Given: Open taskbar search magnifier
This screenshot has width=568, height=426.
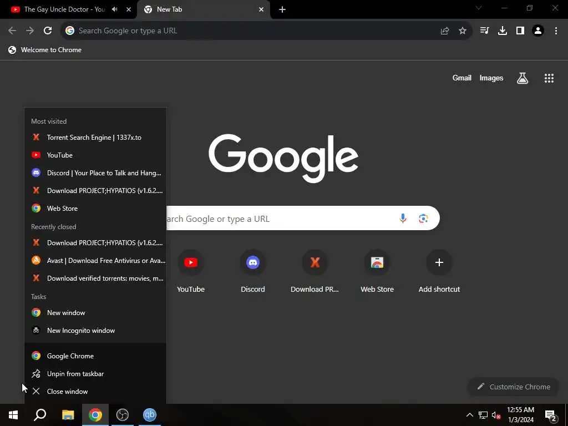Looking at the screenshot, I should (x=40, y=415).
